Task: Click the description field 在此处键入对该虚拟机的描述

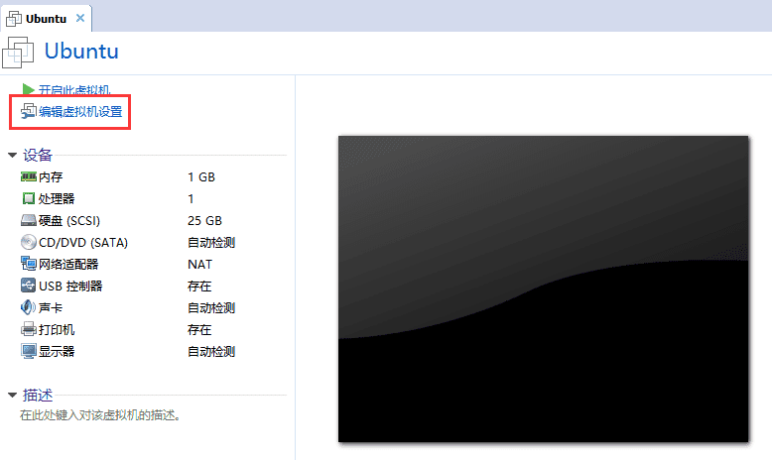Action: coord(100,415)
